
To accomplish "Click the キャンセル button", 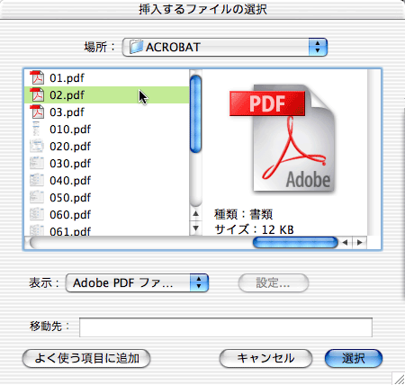I will pos(265,358).
